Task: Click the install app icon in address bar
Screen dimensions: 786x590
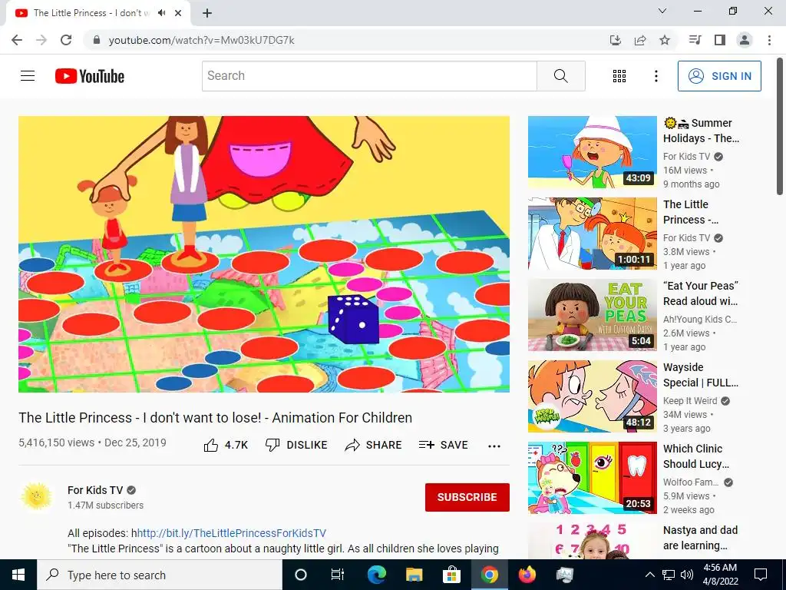Action: pyautogui.click(x=615, y=40)
